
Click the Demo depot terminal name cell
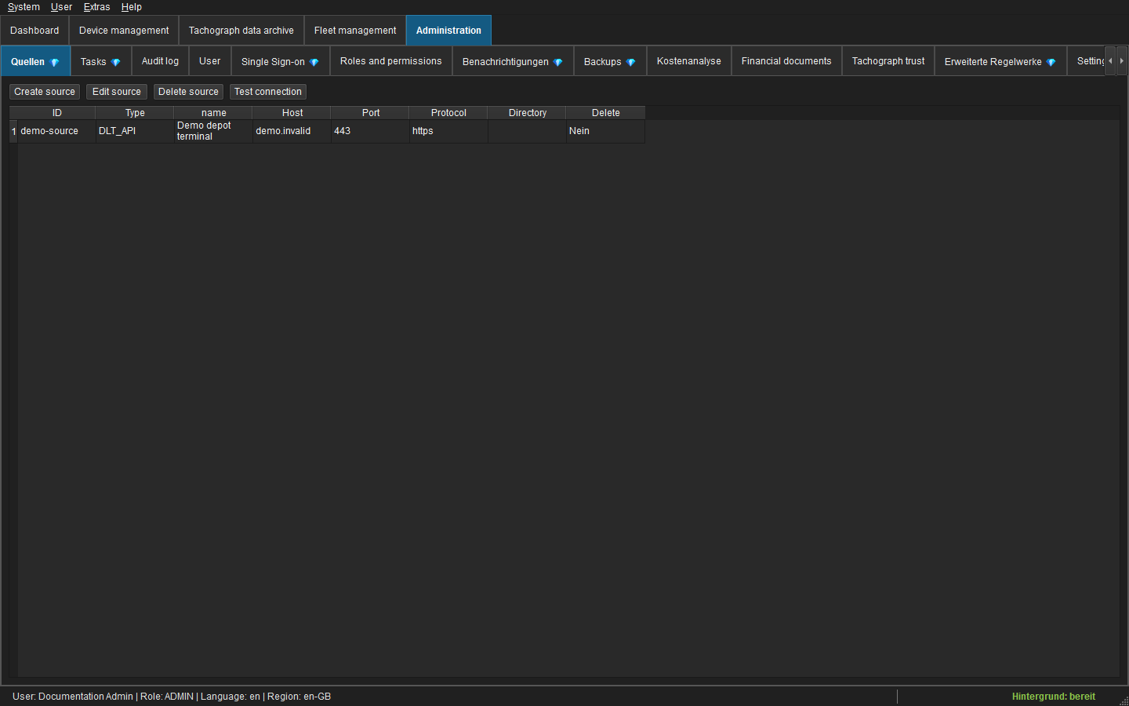tap(213, 131)
